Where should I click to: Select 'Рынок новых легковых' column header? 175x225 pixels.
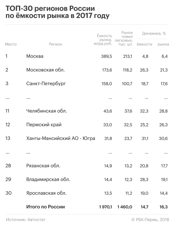[x=124, y=38]
